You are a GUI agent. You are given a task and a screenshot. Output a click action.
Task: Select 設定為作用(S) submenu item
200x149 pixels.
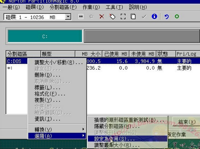click(x=127, y=139)
